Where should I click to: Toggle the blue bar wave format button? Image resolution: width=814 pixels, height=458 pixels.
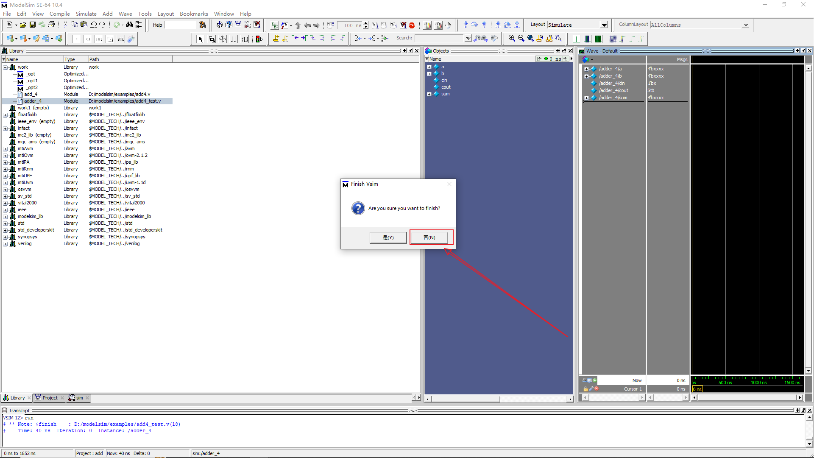[587, 39]
